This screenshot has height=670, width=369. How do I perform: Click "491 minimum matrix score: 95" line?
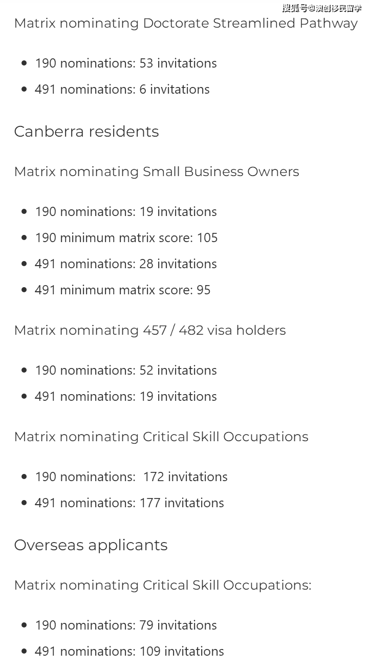pos(123,290)
